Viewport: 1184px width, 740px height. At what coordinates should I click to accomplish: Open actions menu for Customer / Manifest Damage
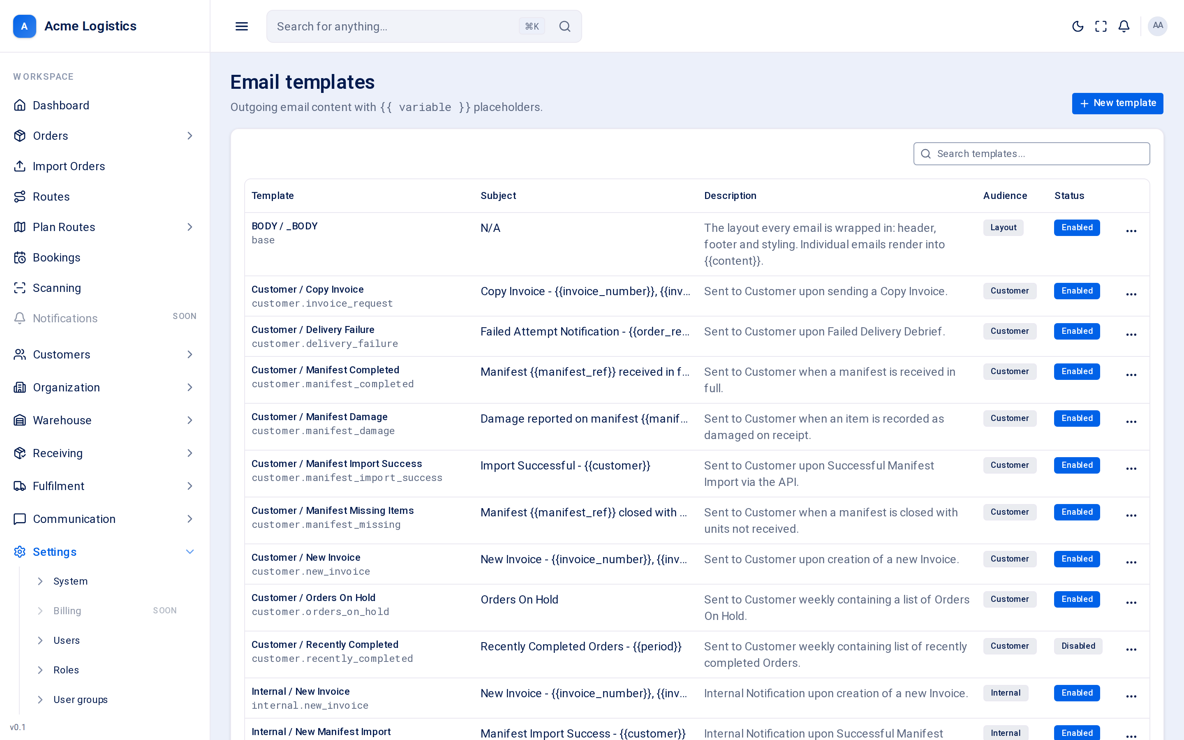coord(1131,422)
